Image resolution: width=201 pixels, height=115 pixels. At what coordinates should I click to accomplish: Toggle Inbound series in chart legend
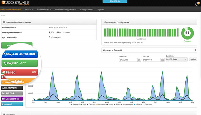[138, 104]
